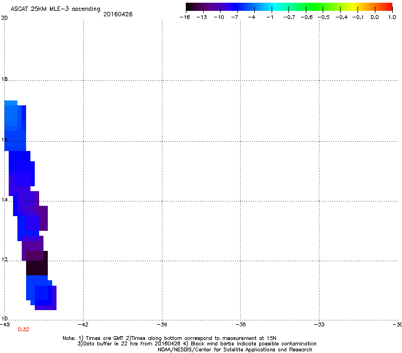This screenshot has width=402, height=353.
Task: Click the -0.1 colorbar label
Action: click(358, 17)
